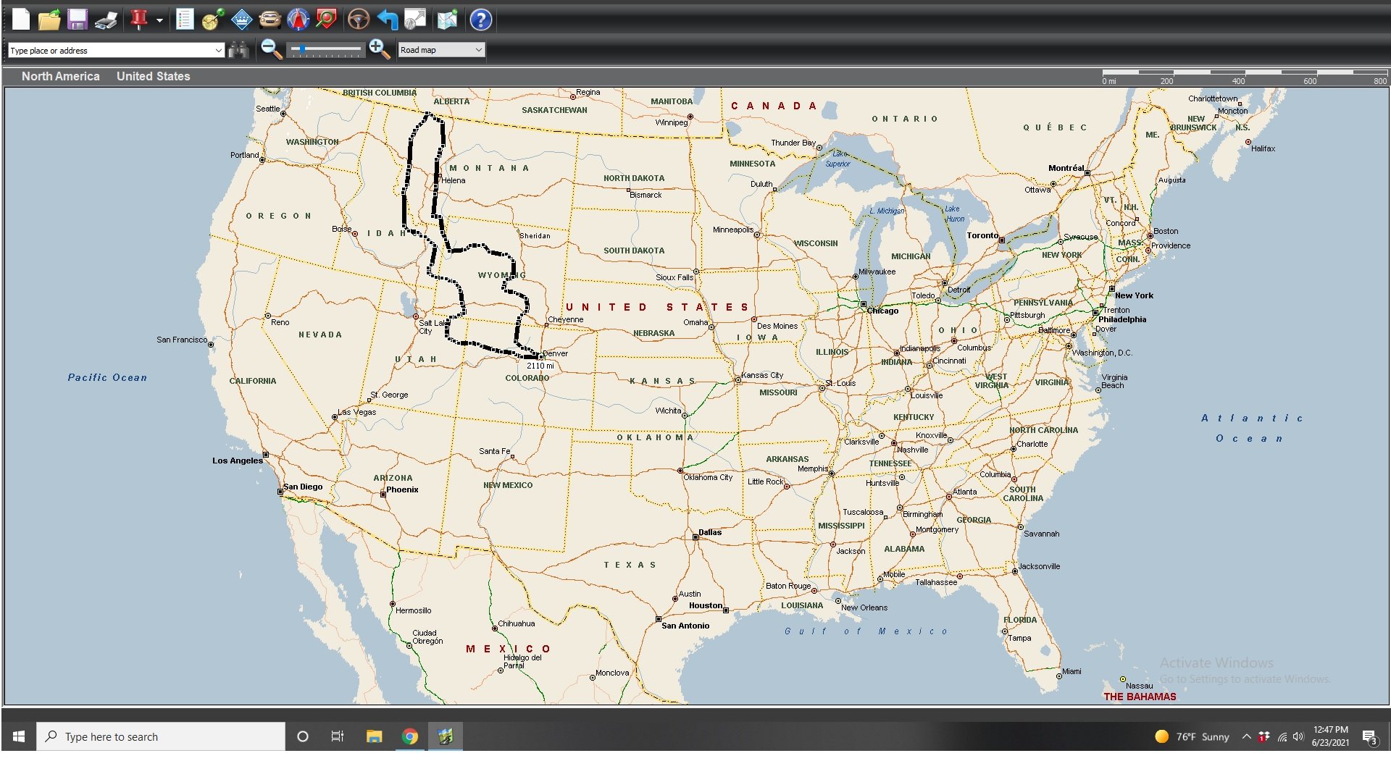Open the Windows Start menu
Image resolution: width=1391 pixels, height=782 pixels.
(19, 736)
